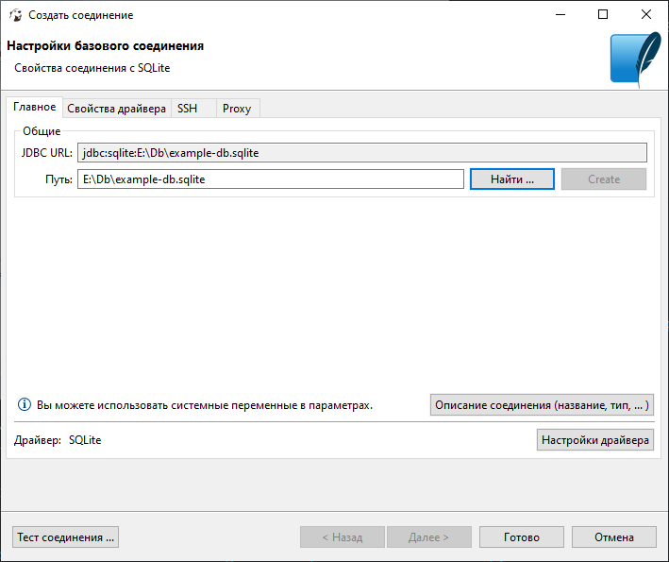Minimize the Создать соединение window

tap(560, 14)
